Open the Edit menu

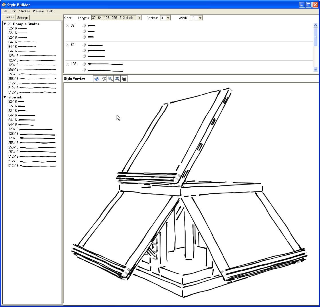[13, 11]
